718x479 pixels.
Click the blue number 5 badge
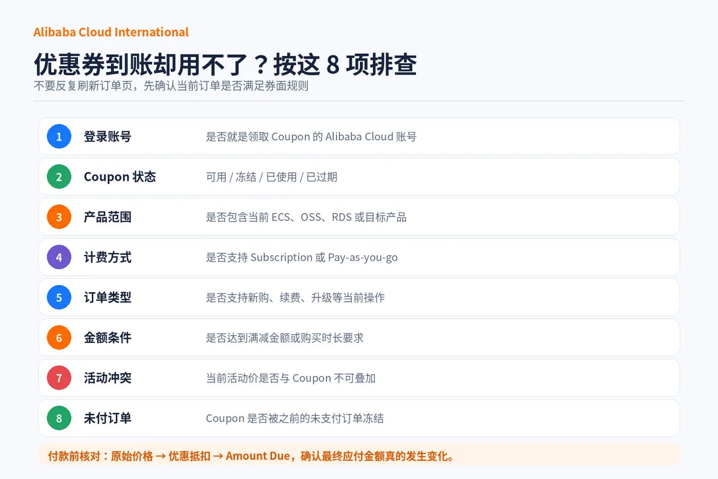pyautogui.click(x=59, y=297)
